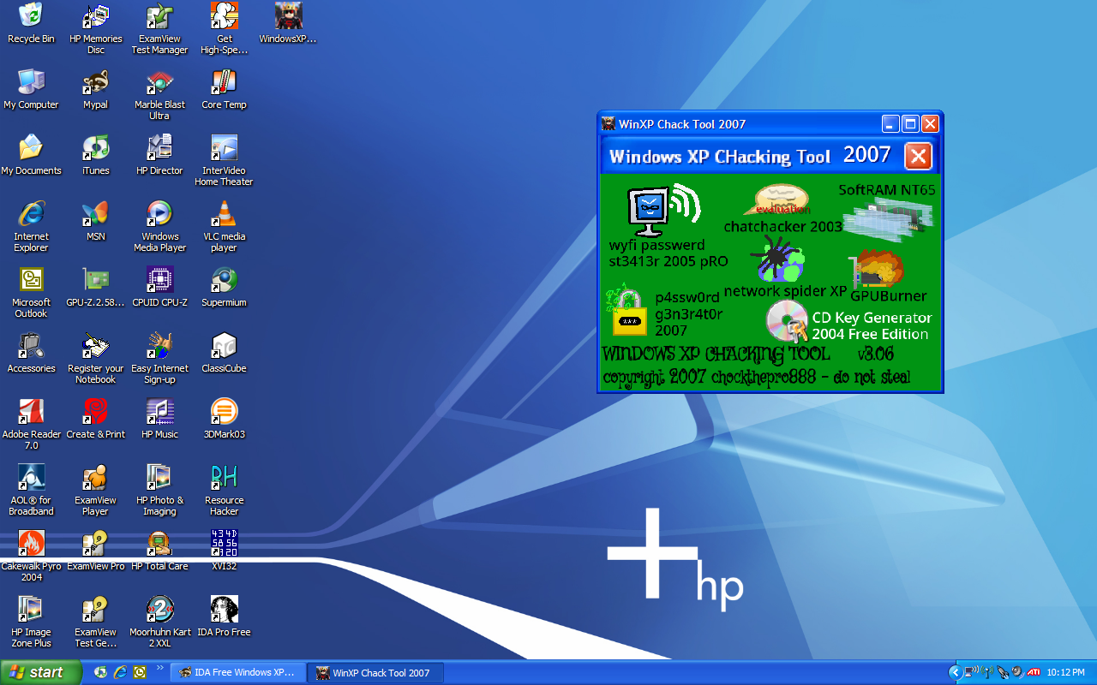Viewport: 1097px width, 685px height.
Task: Click the red X in Chacking Tool banner
Action: tap(918, 156)
